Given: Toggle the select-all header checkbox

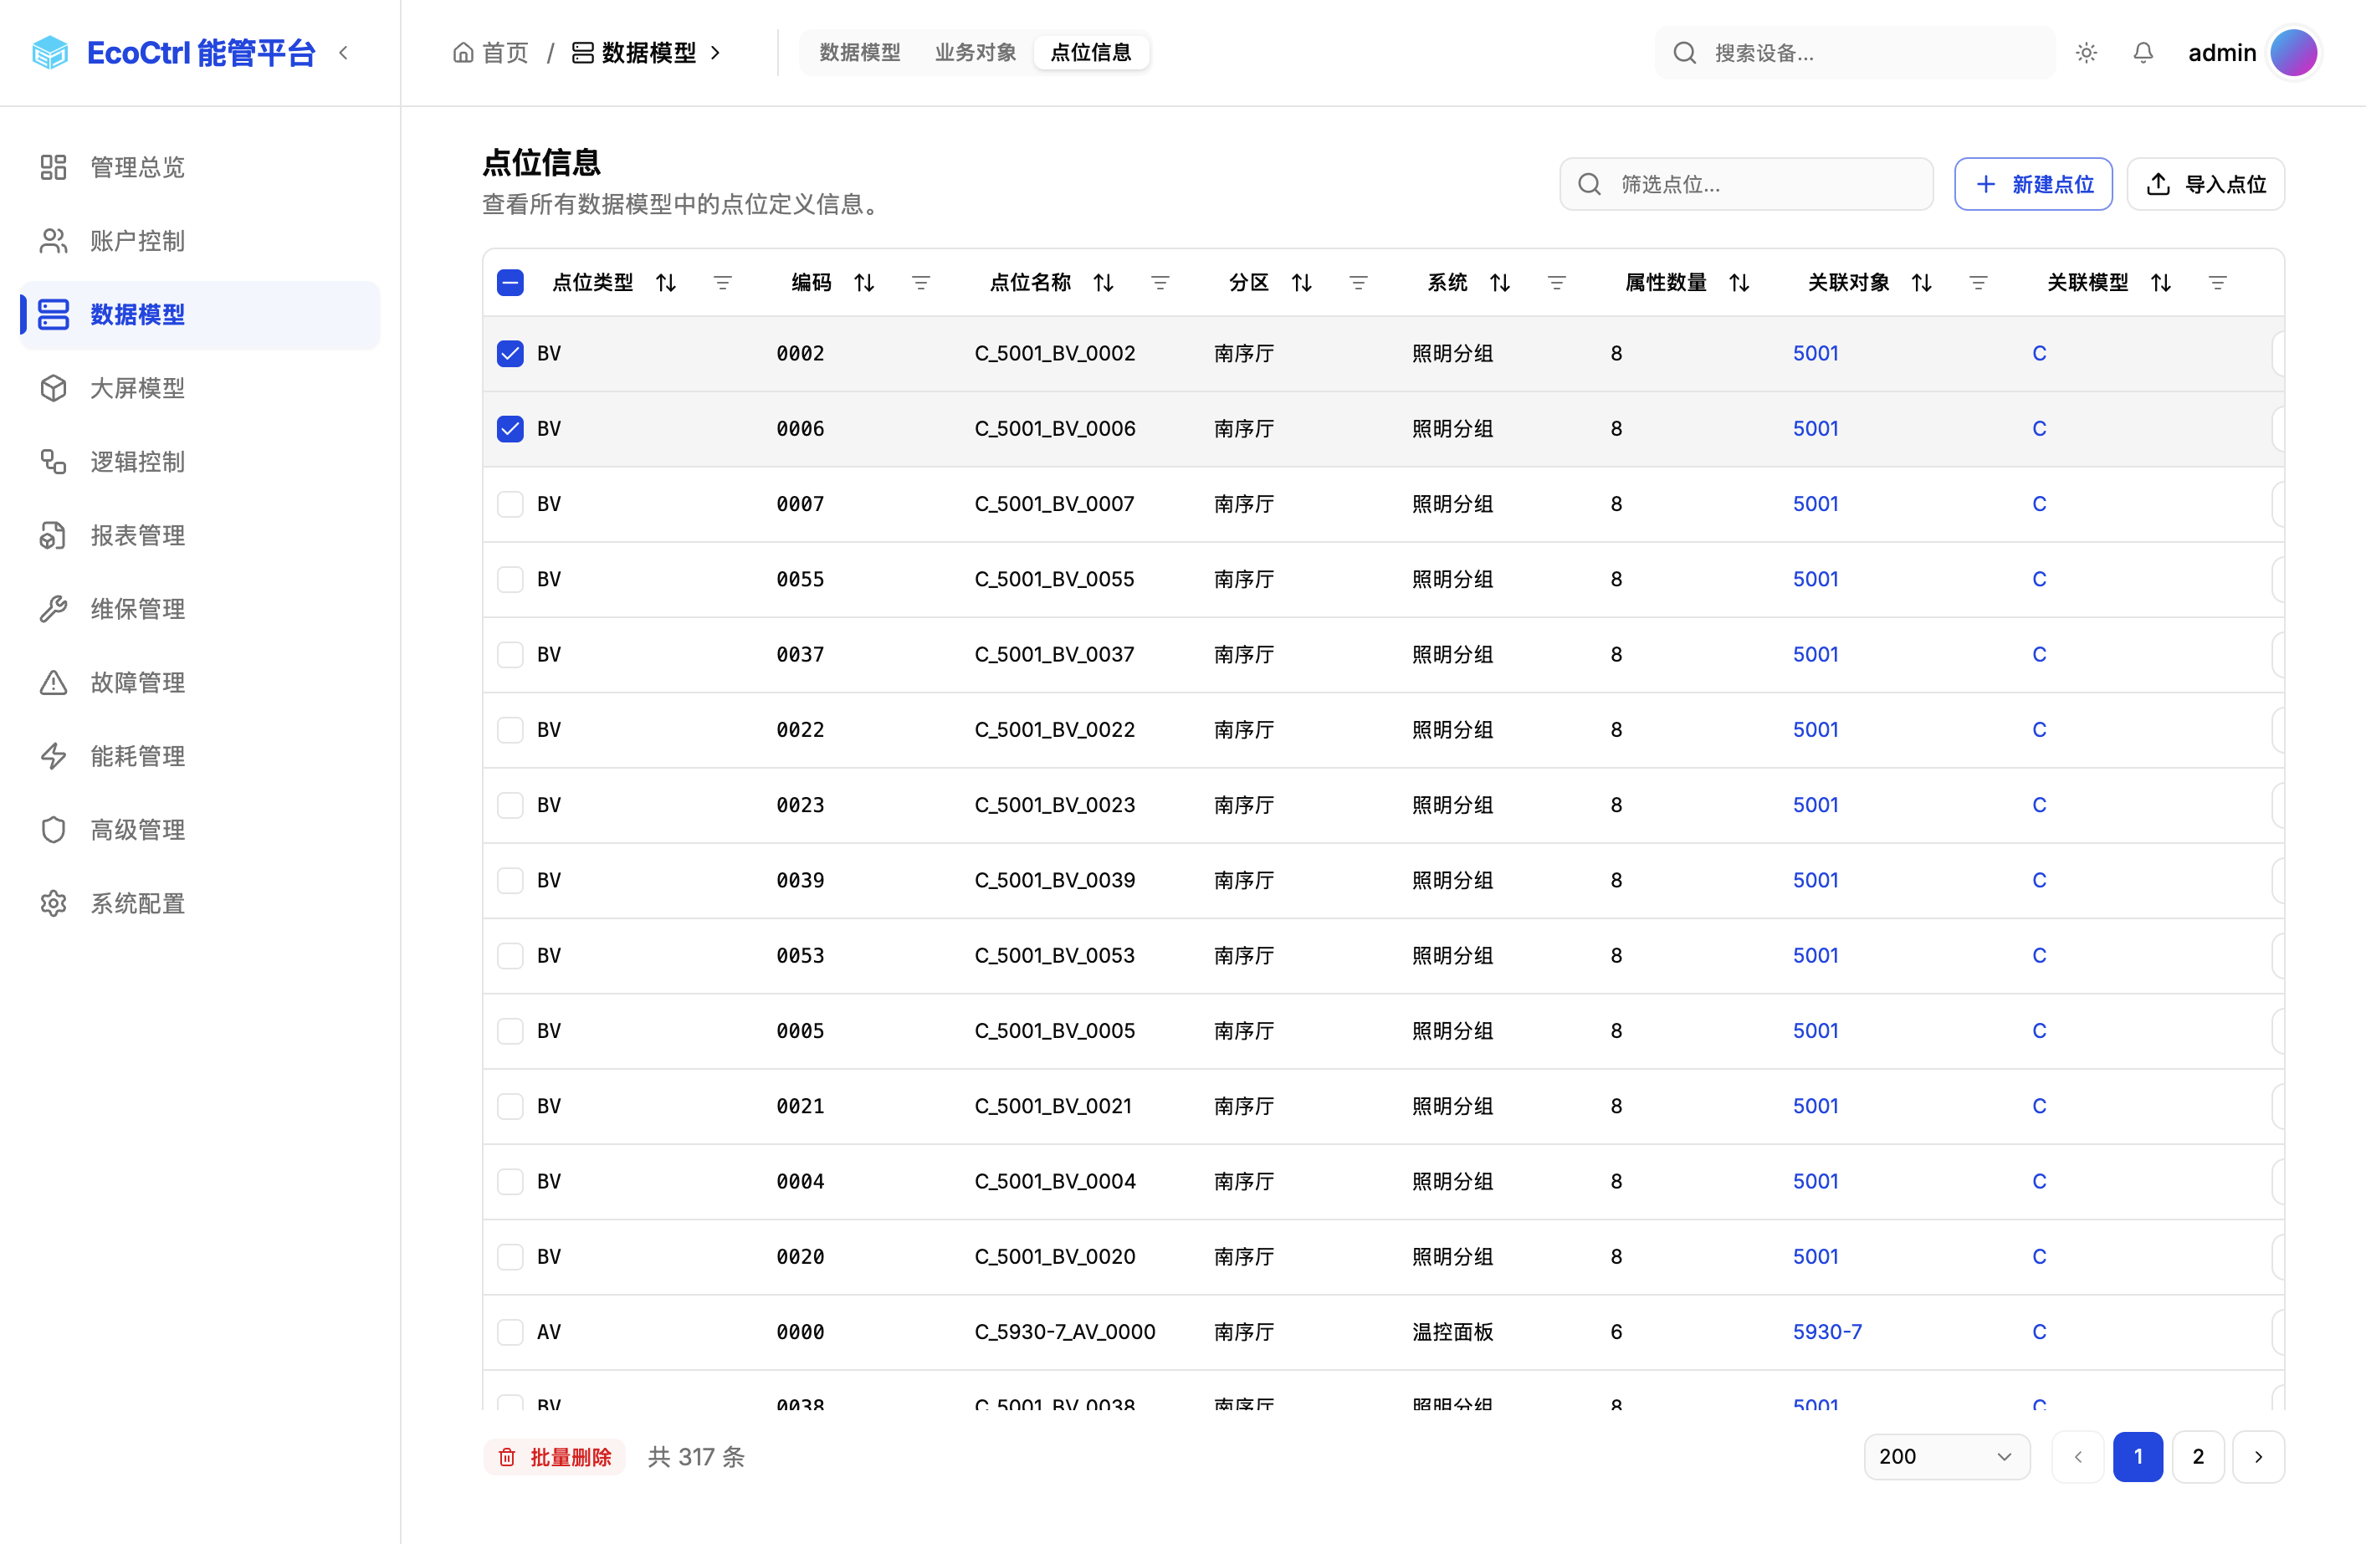Looking at the screenshot, I should [x=510, y=284].
